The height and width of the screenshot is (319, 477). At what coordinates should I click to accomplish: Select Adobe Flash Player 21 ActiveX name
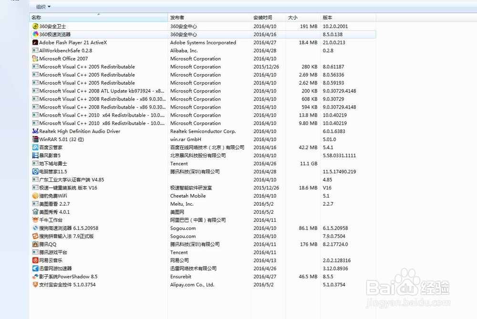pos(73,42)
